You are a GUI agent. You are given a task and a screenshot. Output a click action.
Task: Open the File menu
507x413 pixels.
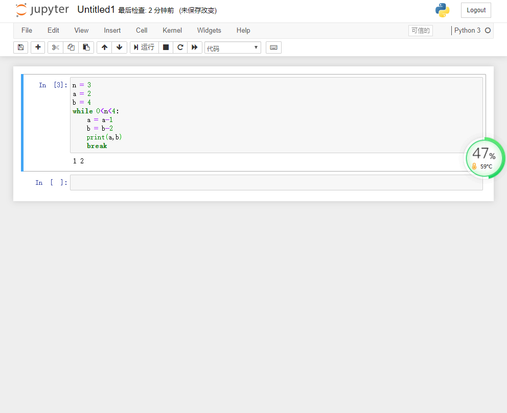click(x=27, y=30)
